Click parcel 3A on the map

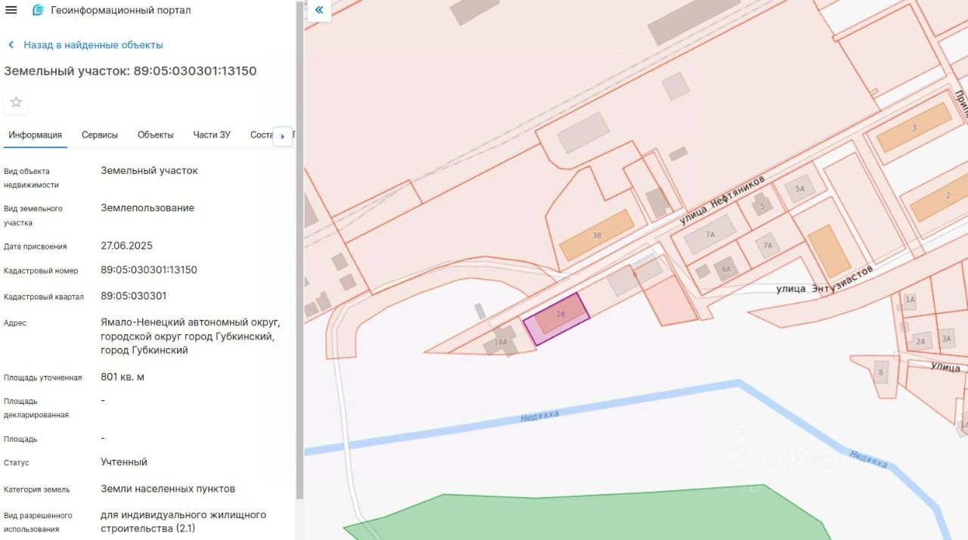click(946, 339)
